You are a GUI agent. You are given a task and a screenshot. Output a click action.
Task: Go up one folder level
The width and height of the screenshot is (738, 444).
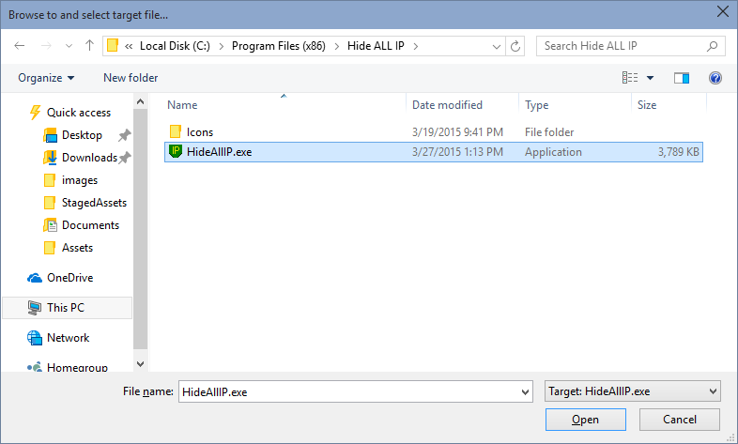(x=89, y=46)
